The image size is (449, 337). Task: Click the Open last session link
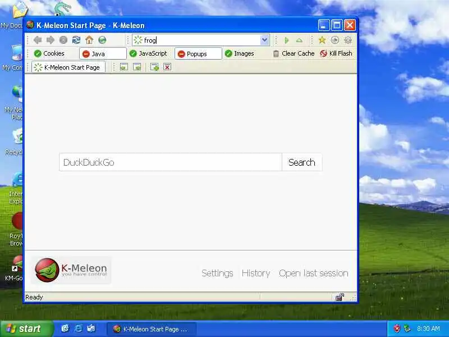pyautogui.click(x=314, y=274)
